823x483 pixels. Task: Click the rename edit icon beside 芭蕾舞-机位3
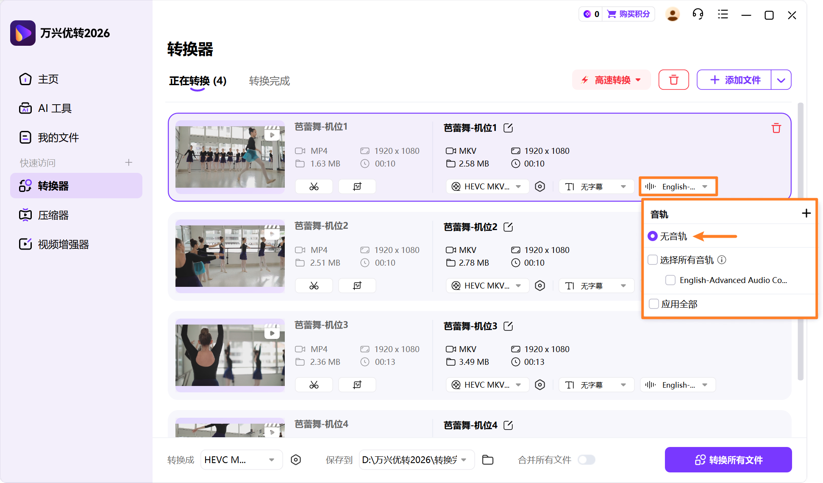(508, 326)
